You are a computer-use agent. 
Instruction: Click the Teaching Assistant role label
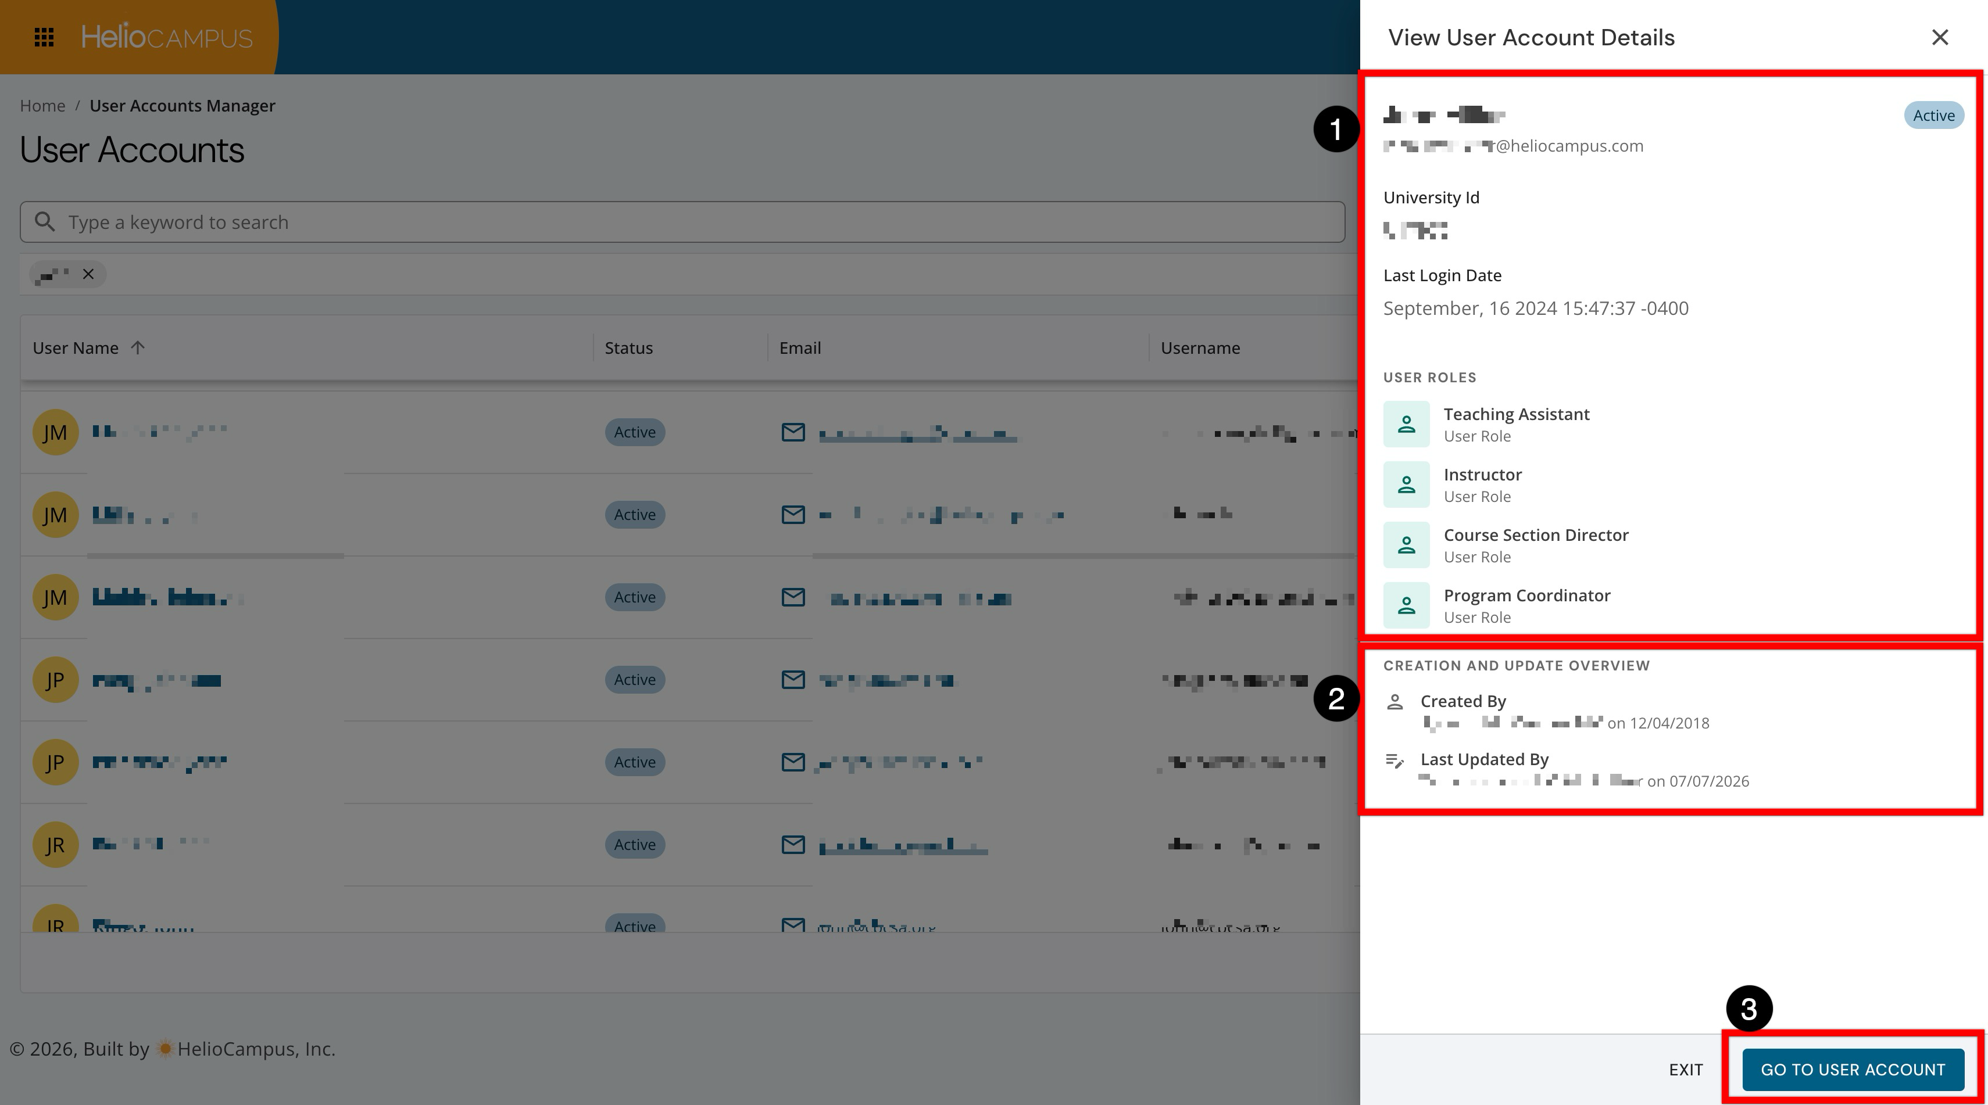1517,414
